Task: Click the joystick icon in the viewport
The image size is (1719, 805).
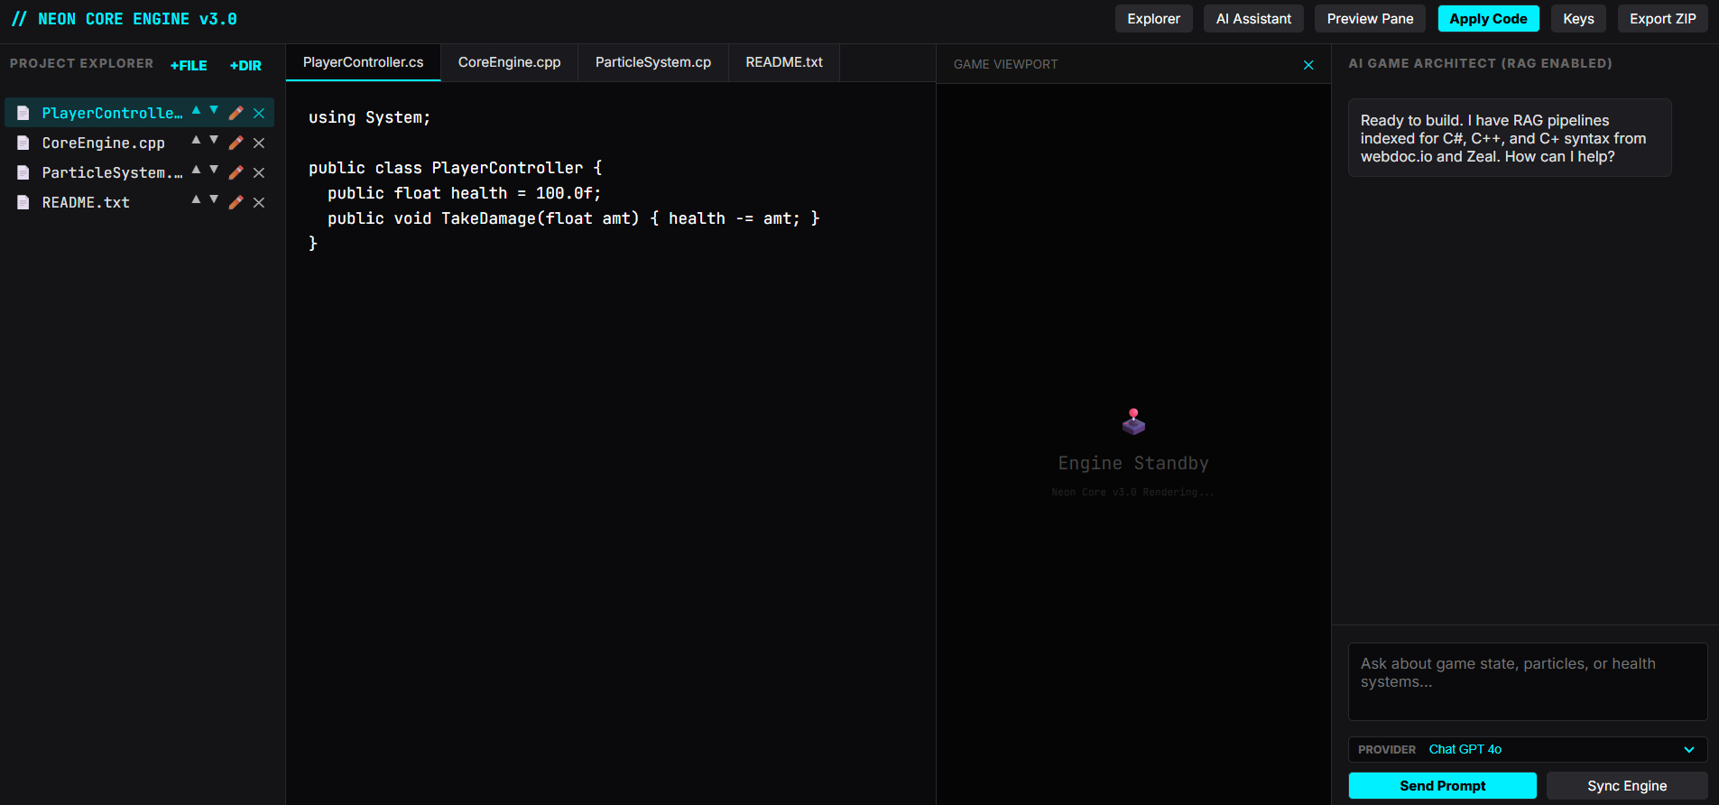Action: (1133, 421)
